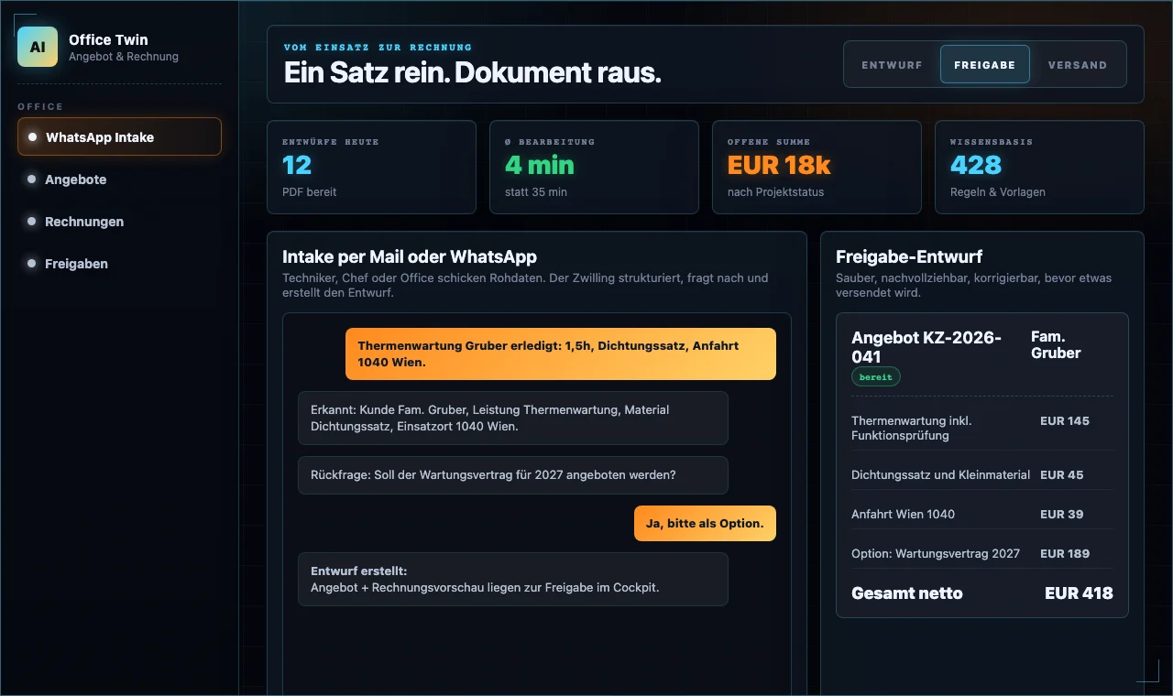Click the 'Entwurf erstellt' message bubble

[x=512, y=579]
